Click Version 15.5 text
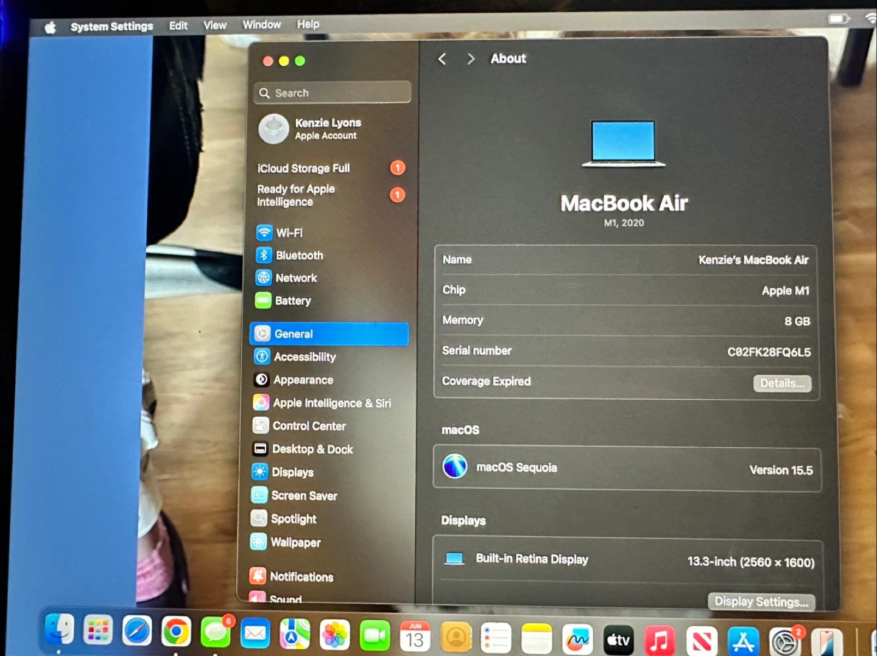 (781, 470)
